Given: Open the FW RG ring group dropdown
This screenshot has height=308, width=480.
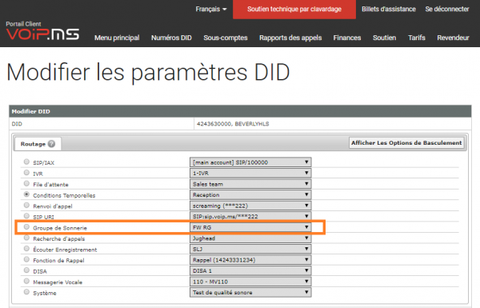Looking at the screenshot, I should [x=250, y=227].
